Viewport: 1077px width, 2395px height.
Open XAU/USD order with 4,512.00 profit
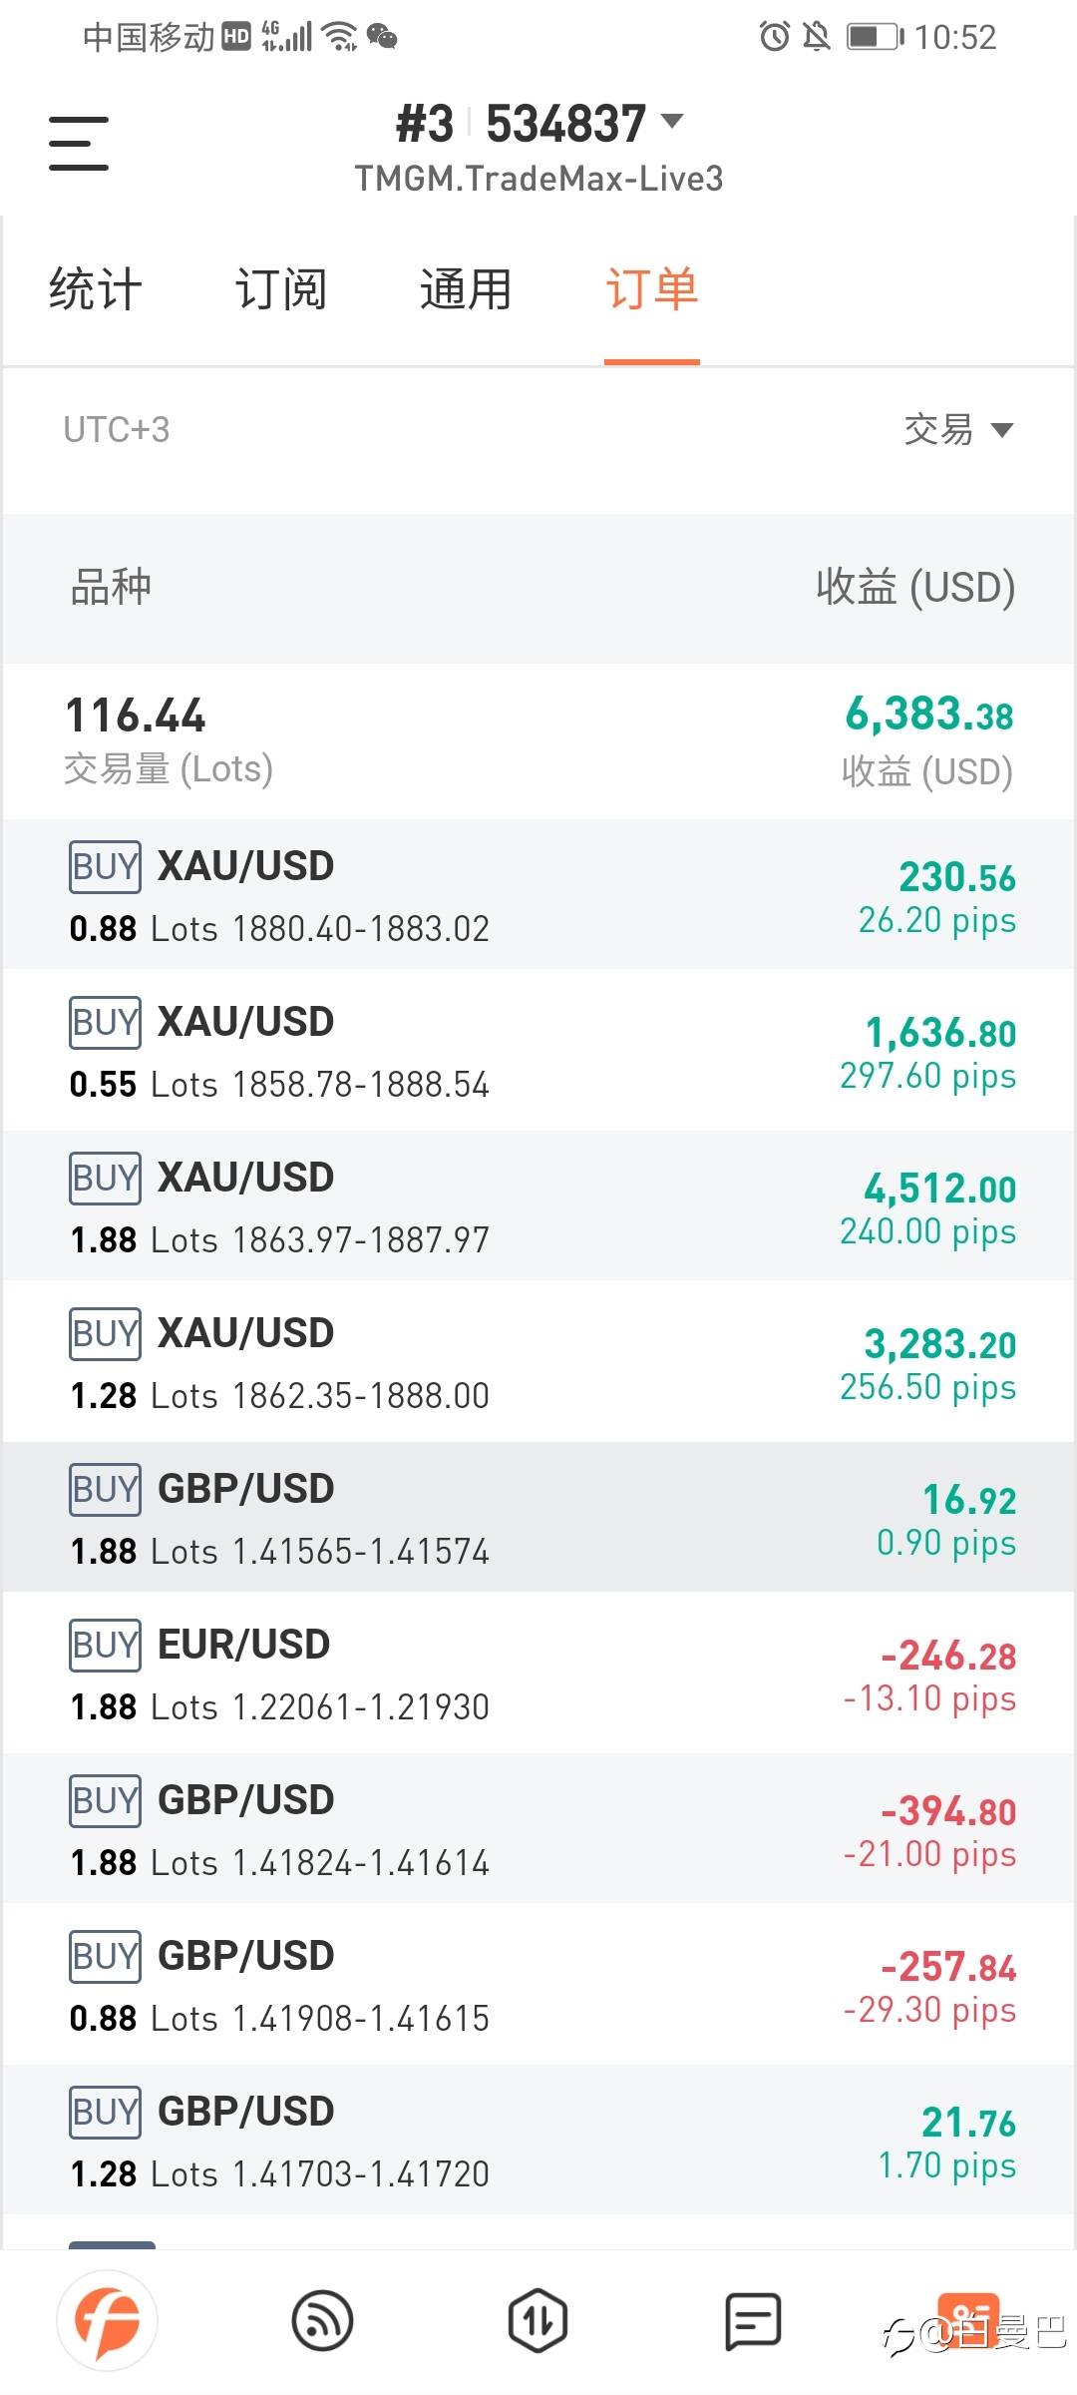coord(538,1206)
